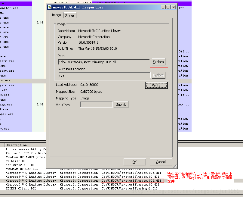Click the dialog's corner size grip
This screenshot has height=197, width=243.
(175, 166)
